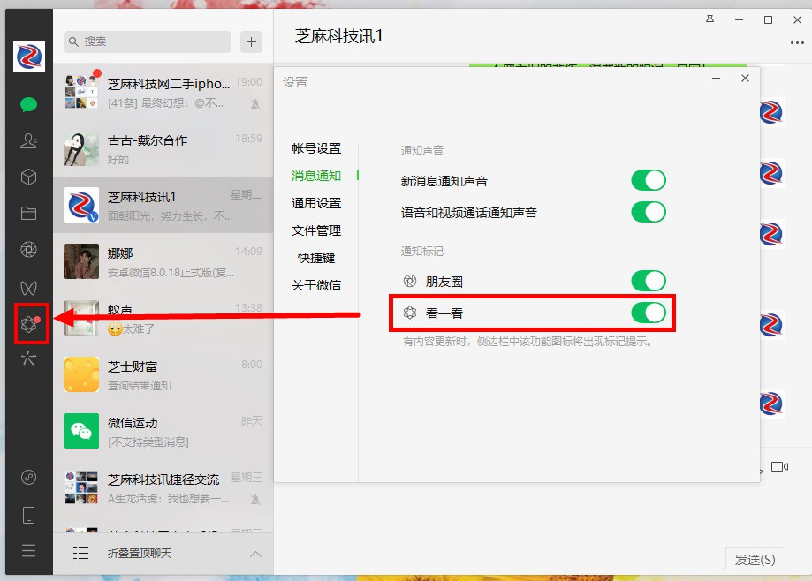This screenshot has width=812, height=581.
Task: Collapse the pinned chats list
Action: point(255,553)
